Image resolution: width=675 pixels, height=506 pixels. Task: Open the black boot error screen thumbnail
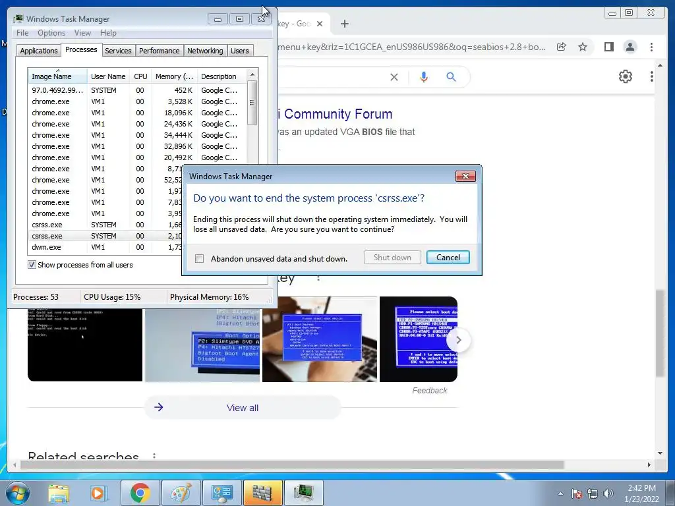coord(85,345)
